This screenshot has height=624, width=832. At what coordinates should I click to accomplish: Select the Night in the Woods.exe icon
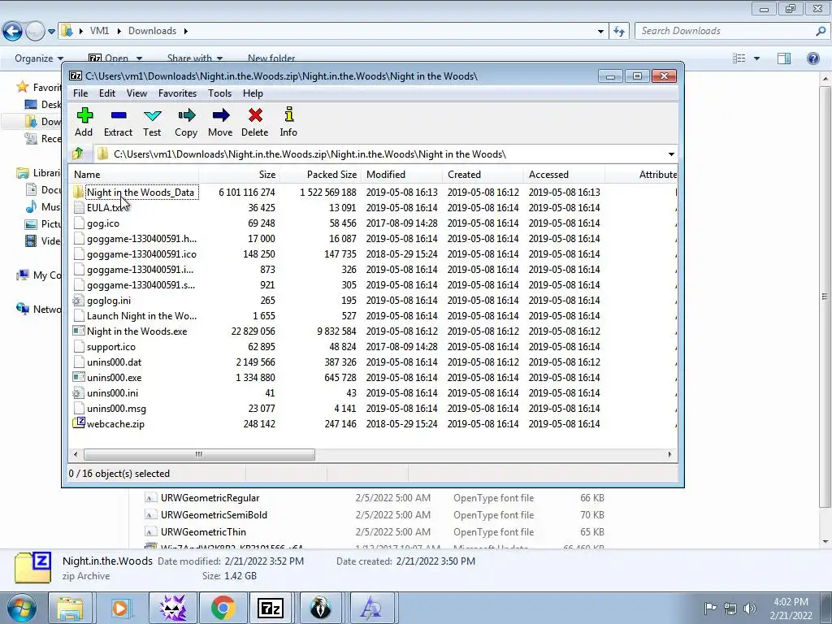(x=79, y=331)
